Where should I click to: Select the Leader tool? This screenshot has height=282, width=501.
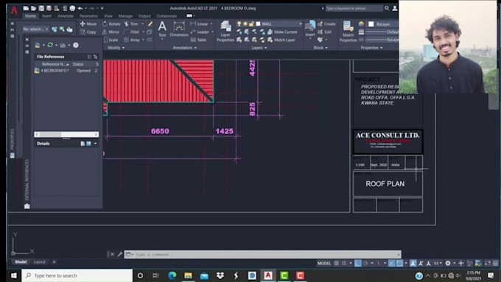tap(200, 32)
